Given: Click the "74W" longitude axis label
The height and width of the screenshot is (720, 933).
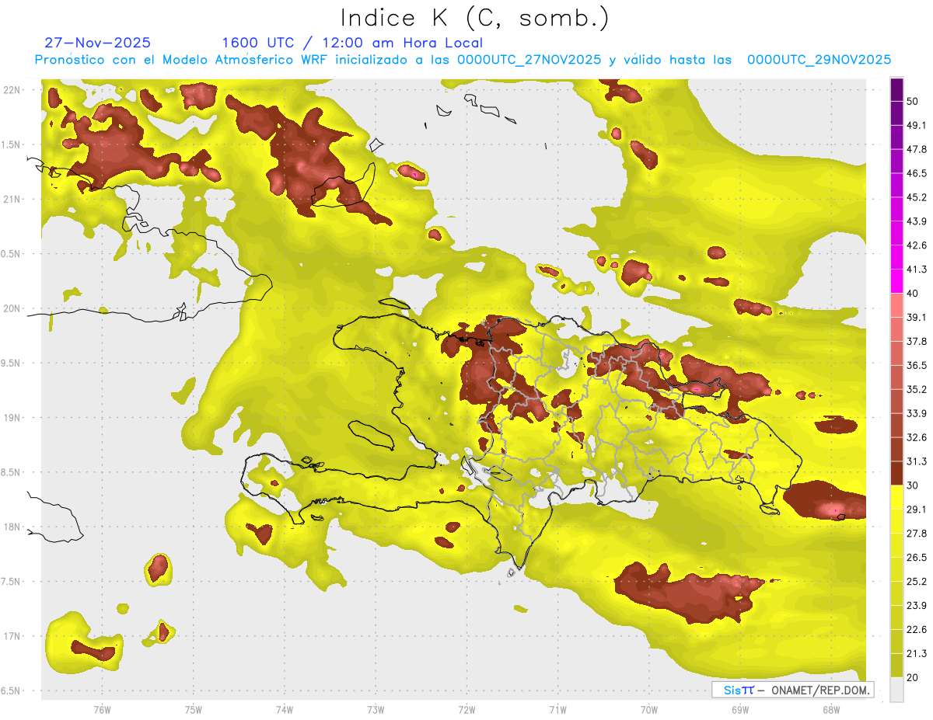Looking at the screenshot, I should pos(284,709).
